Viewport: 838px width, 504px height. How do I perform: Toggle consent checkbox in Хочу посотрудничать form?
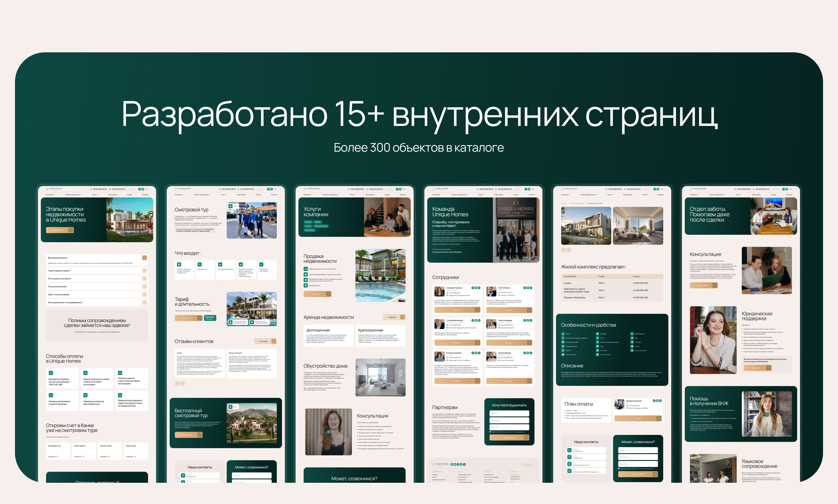(490, 432)
